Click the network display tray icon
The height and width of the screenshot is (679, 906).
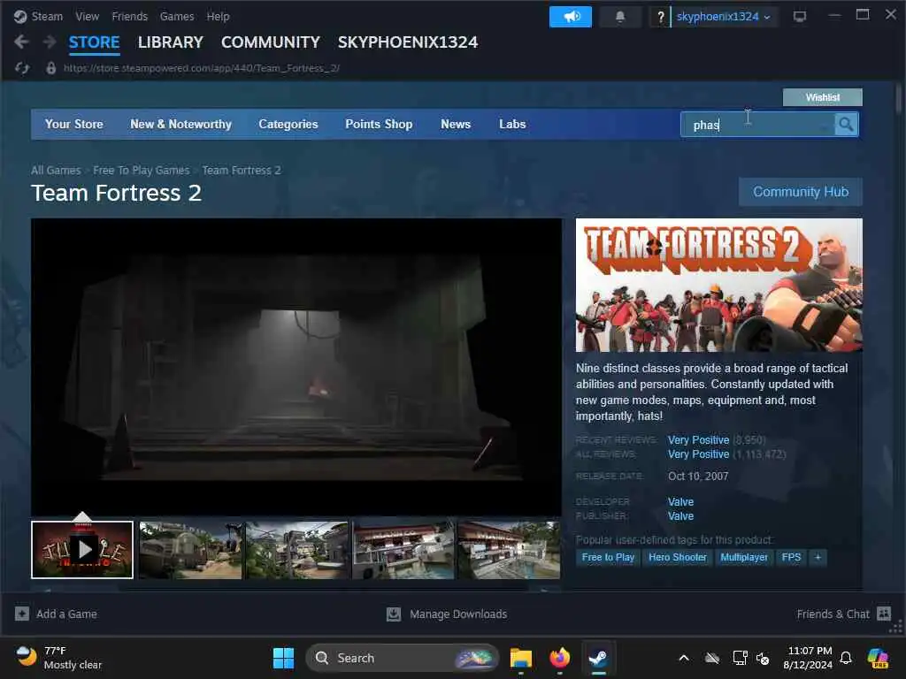pos(740,658)
